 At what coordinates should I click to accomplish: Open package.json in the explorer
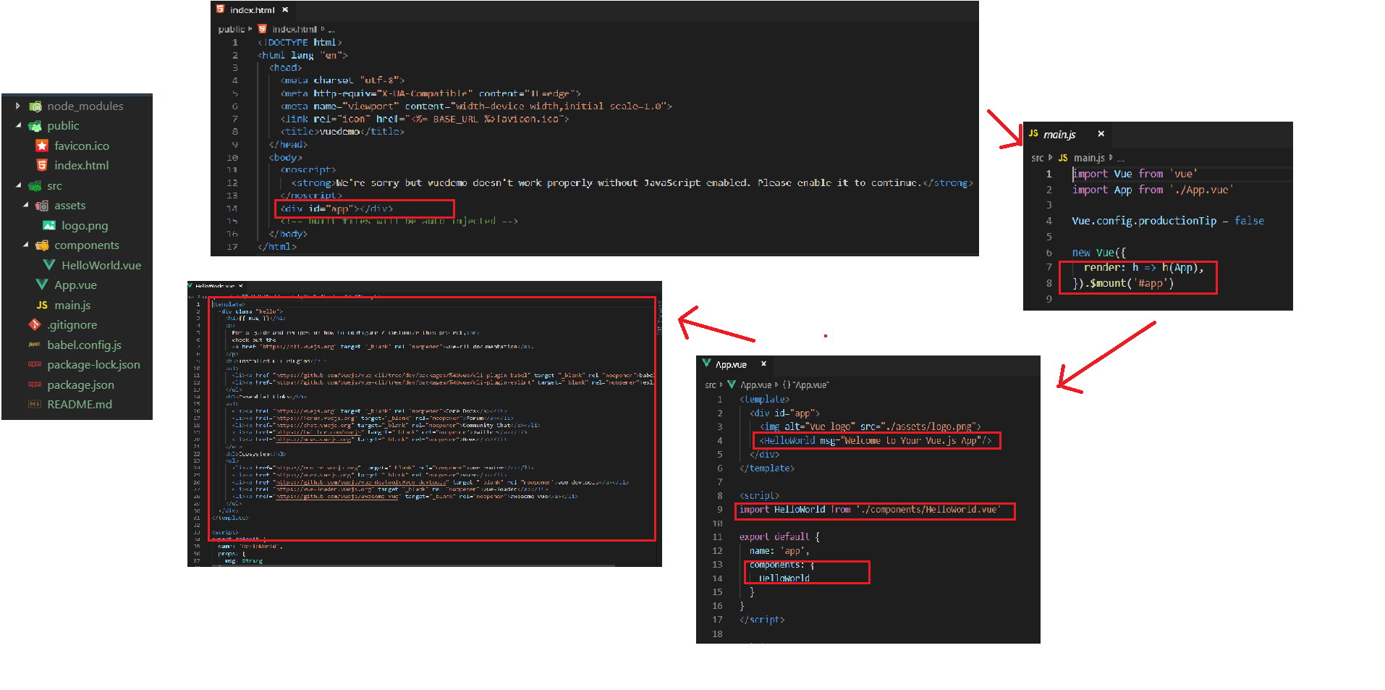pos(80,384)
